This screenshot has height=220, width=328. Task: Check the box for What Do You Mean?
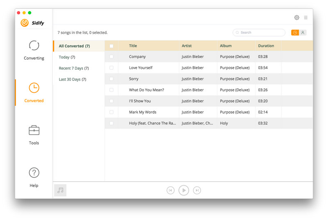pos(112,90)
